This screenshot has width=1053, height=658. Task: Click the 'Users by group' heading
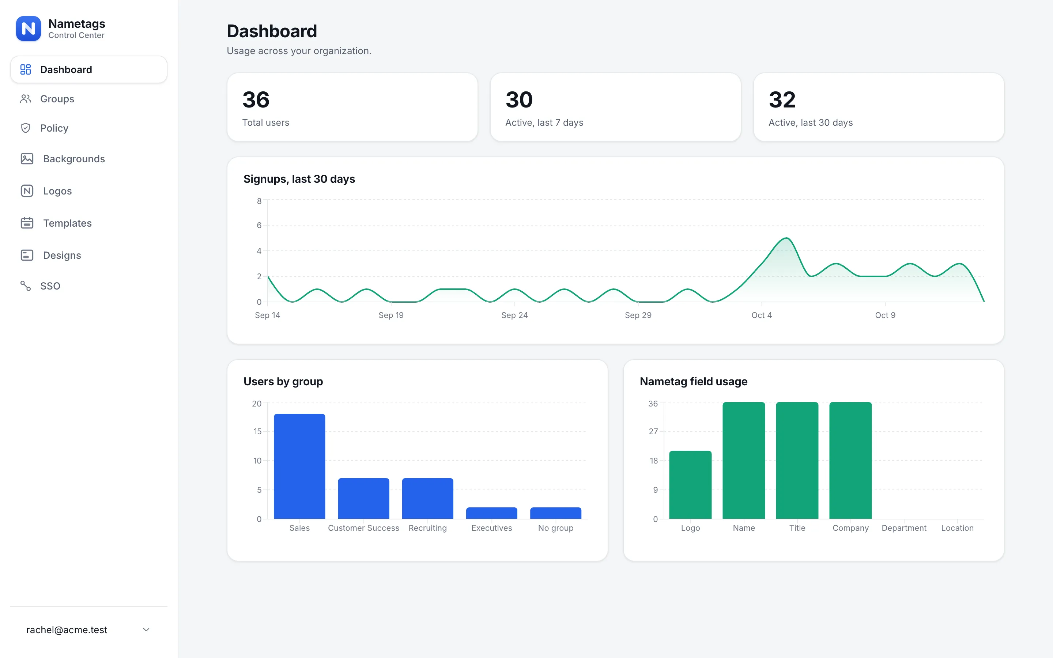click(283, 381)
